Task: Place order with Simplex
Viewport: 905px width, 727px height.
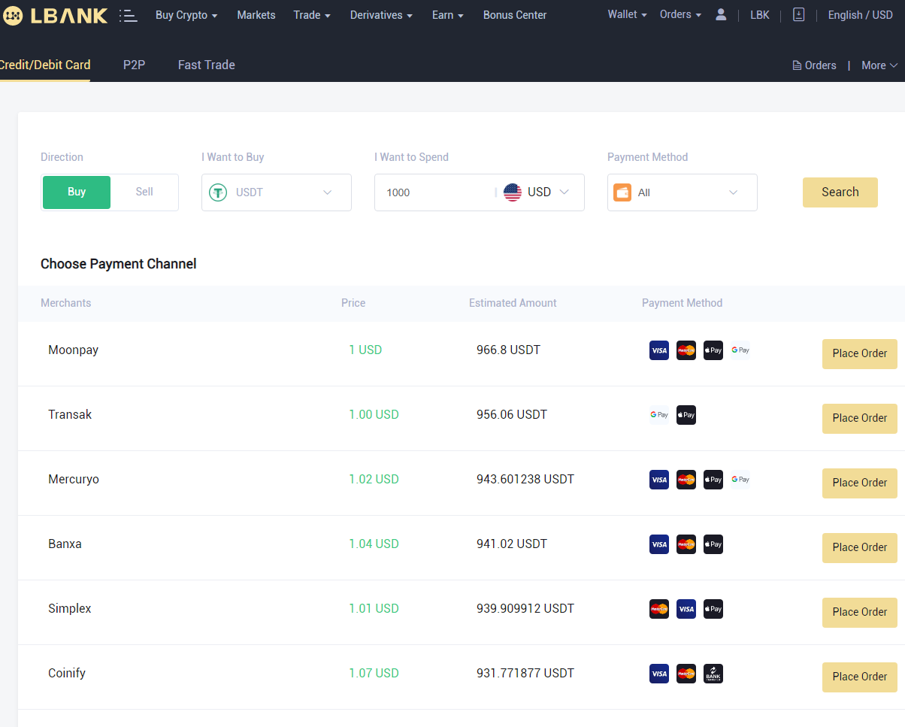Action: coord(860,613)
